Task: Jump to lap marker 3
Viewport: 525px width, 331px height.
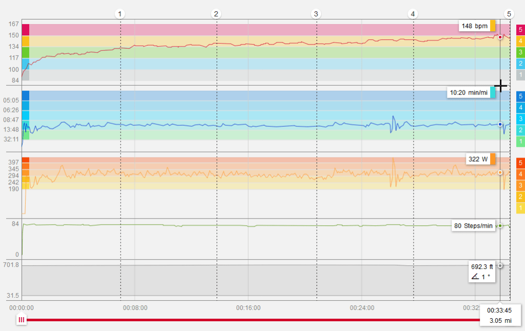Action: click(x=316, y=14)
